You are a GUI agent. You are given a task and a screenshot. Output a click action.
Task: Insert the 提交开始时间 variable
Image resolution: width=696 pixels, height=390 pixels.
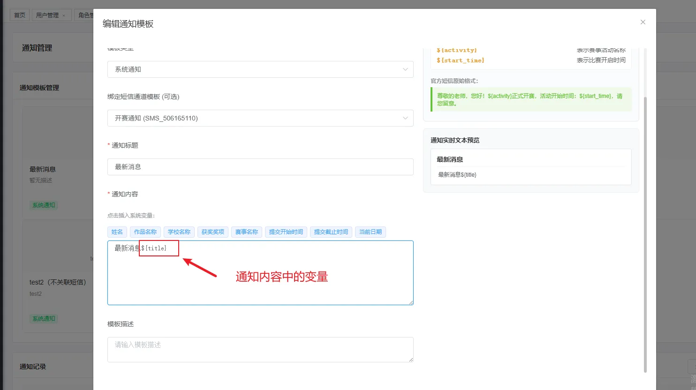click(286, 232)
